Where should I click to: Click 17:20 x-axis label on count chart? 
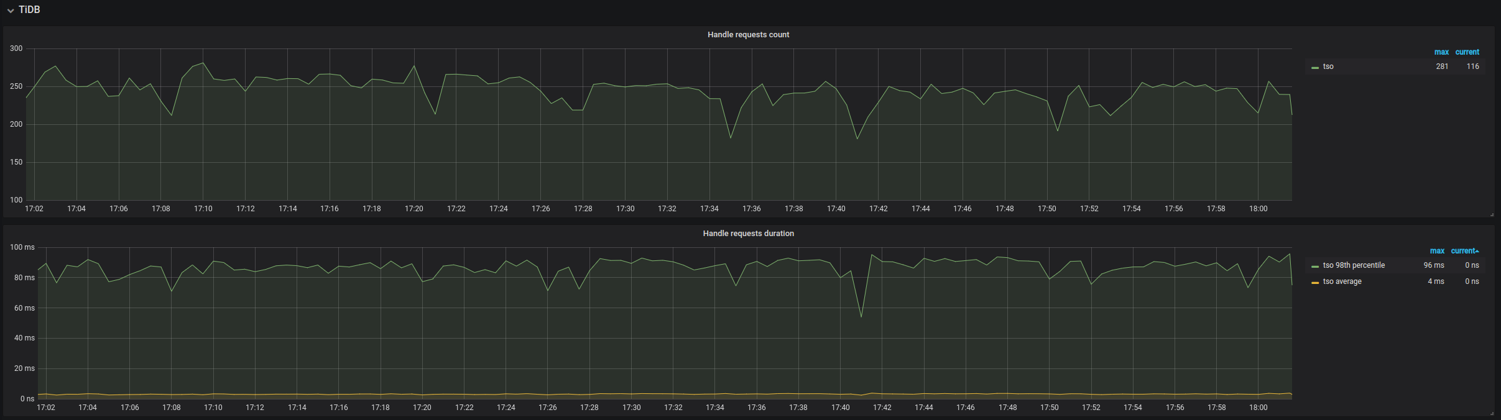[x=413, y=209]
